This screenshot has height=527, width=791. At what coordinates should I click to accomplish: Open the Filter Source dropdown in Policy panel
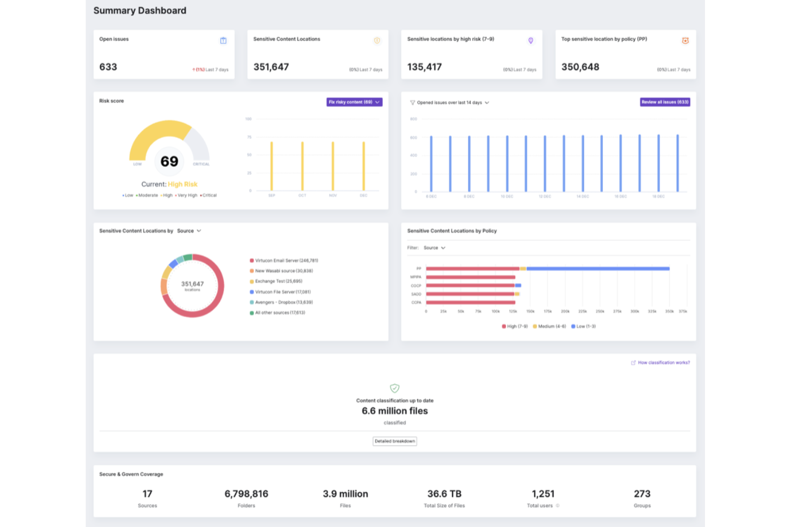pyautogui.click(x=435, y=248)
